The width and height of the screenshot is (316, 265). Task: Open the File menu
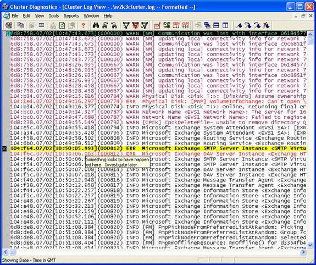pos(15,16)
